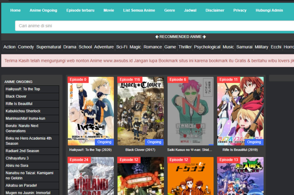Open the Psychological genre tag
This screenshot has width=294, height=195.
point(207,47)
